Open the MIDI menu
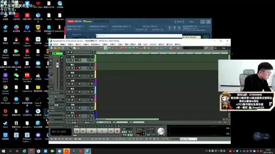 pos(145,44)
